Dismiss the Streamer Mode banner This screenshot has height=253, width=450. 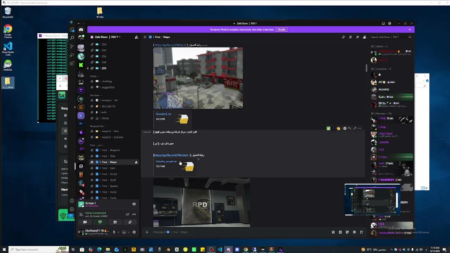(410, 30)
